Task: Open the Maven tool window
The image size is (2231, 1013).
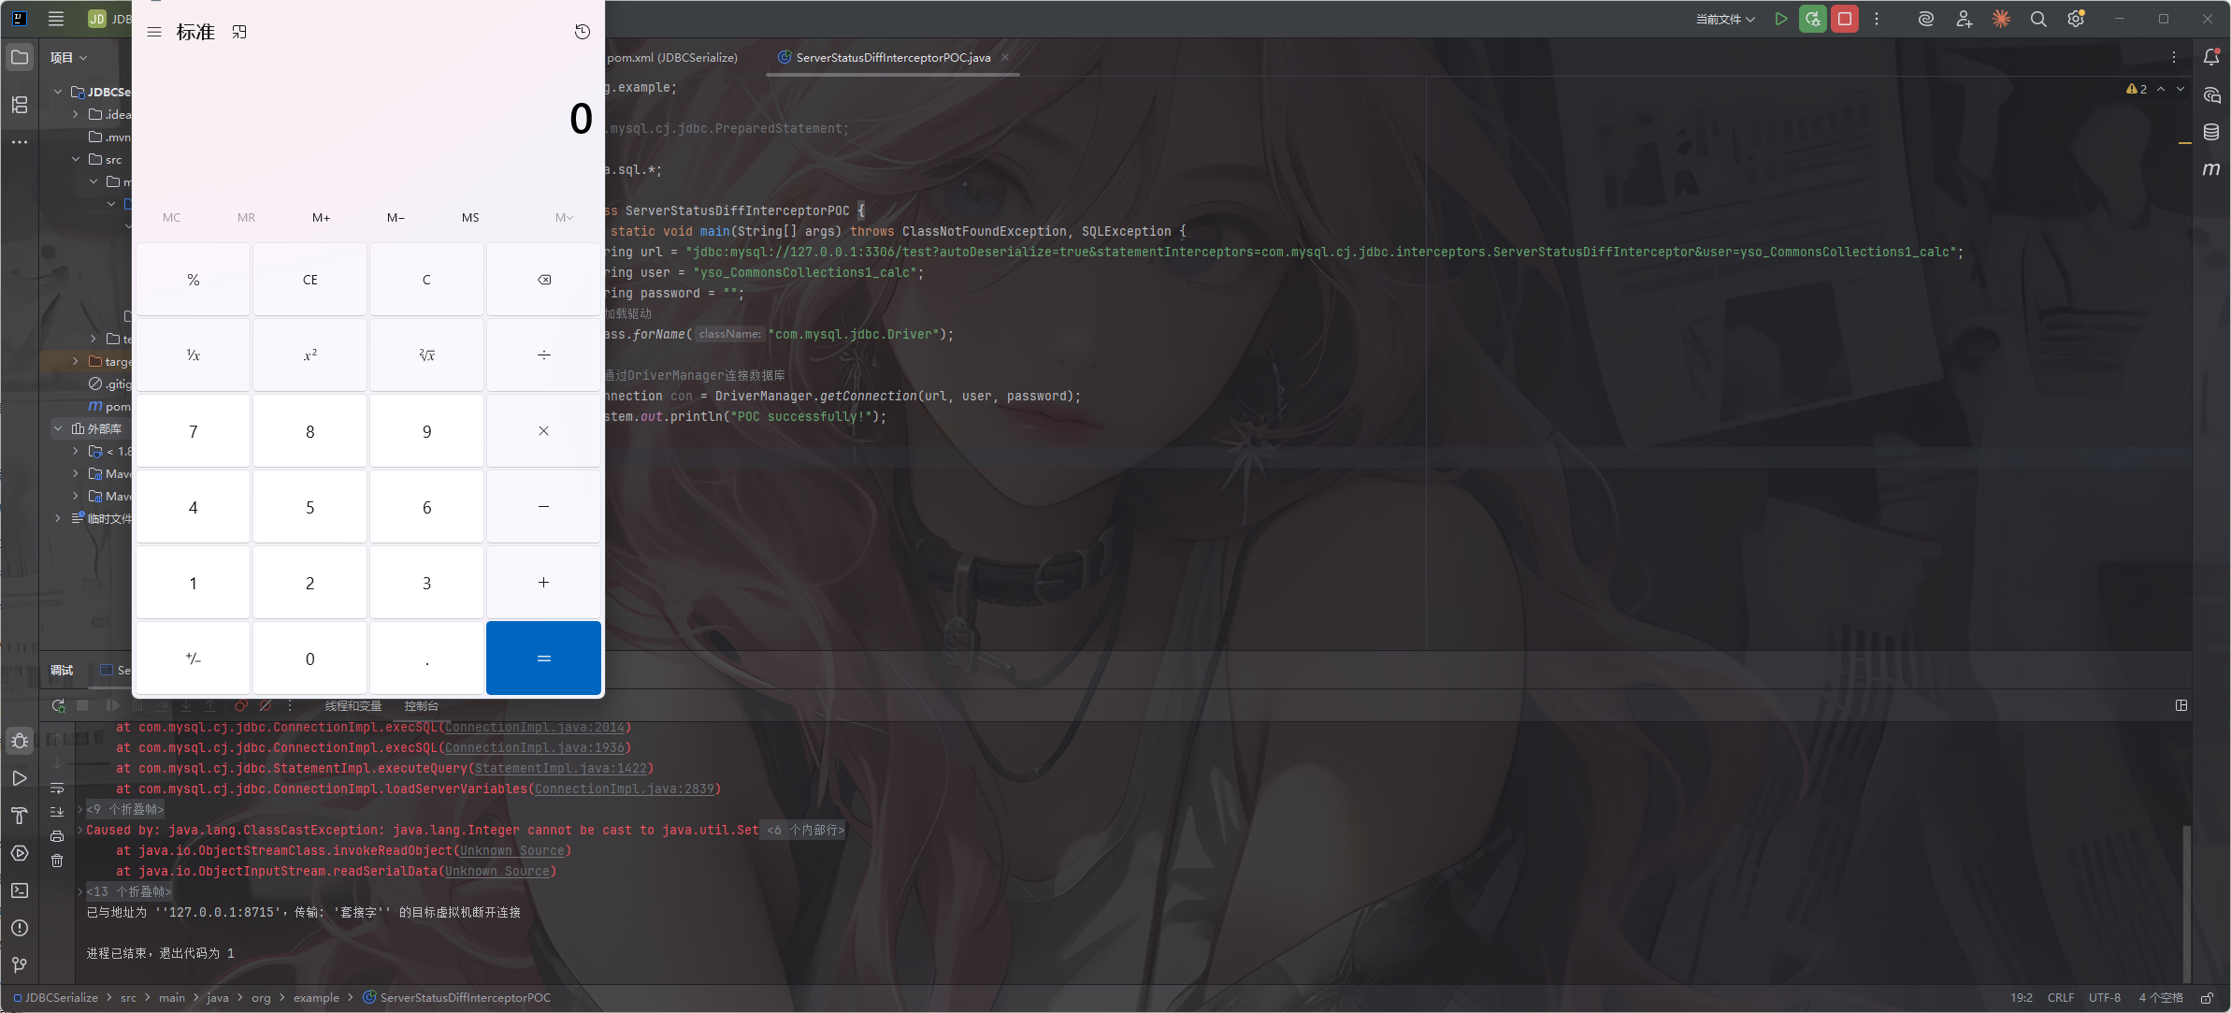Action: click(x=2210, y=169)
